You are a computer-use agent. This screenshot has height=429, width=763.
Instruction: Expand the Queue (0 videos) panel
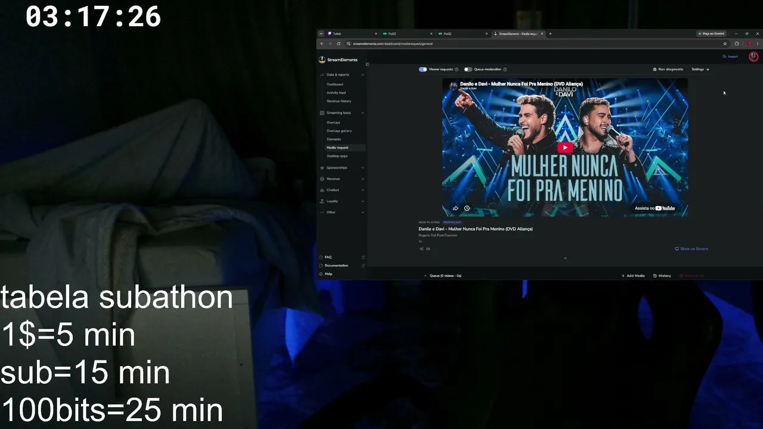(x=442, y=276)
